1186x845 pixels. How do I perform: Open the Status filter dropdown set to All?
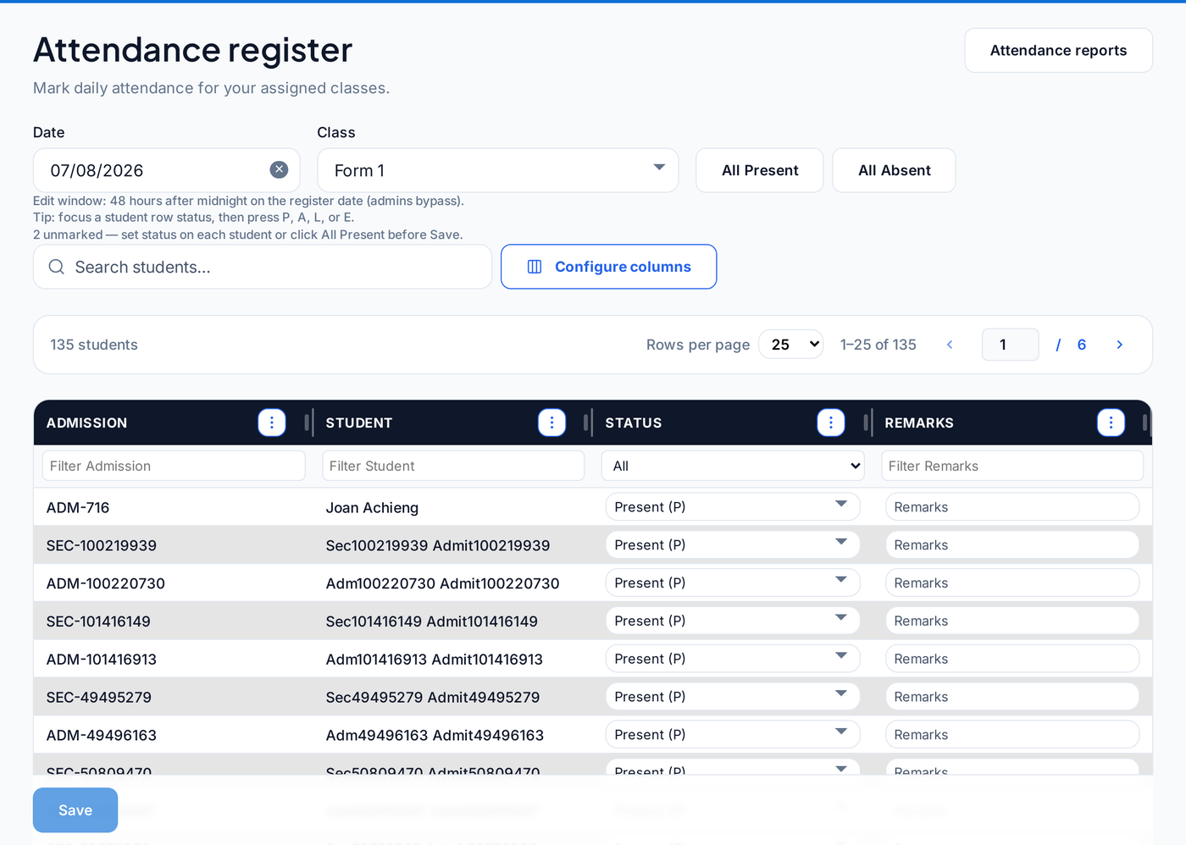[x=733, y=466]
